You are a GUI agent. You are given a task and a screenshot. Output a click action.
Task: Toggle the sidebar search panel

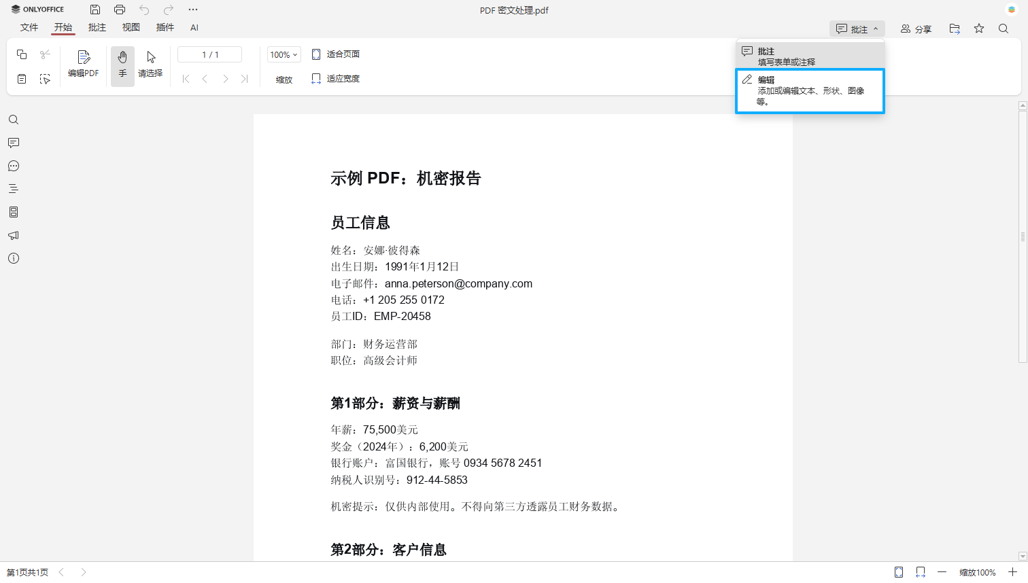[14, 120]
